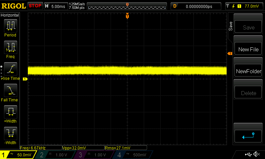Click the RIGOL logo
Viewport: 265px width, 159px height.
click(x=14, y=6)
